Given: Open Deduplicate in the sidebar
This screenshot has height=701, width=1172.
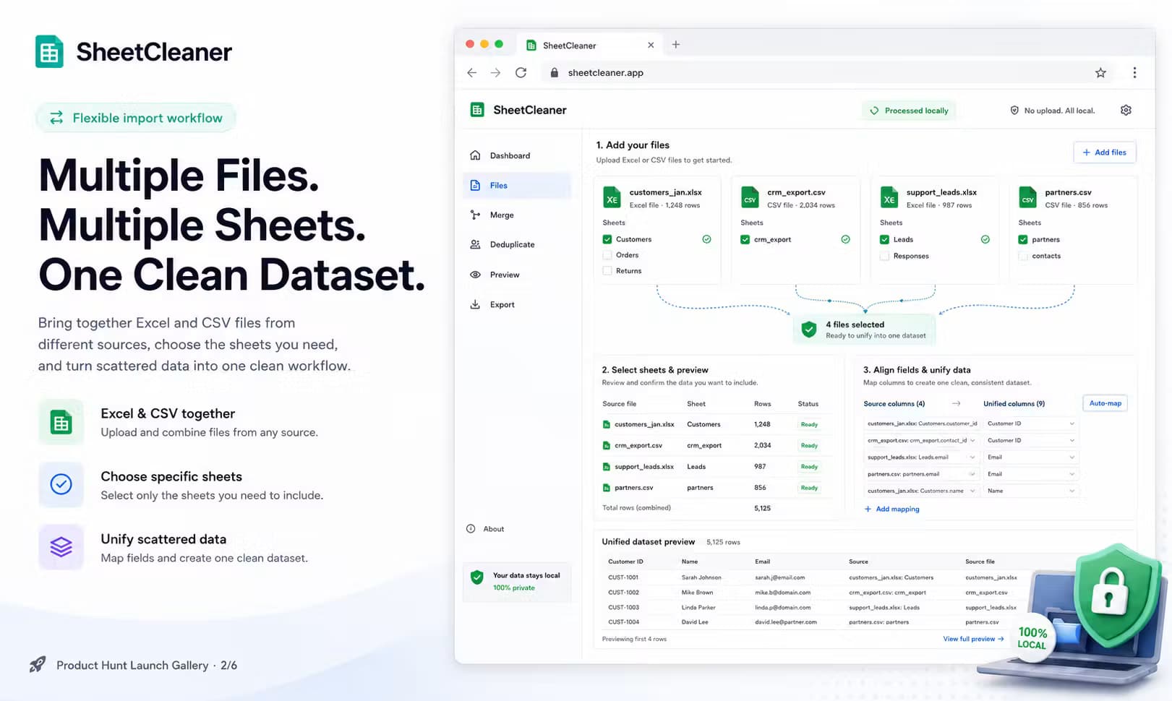Looking at the screenshot, I should [x=516, y=244].
